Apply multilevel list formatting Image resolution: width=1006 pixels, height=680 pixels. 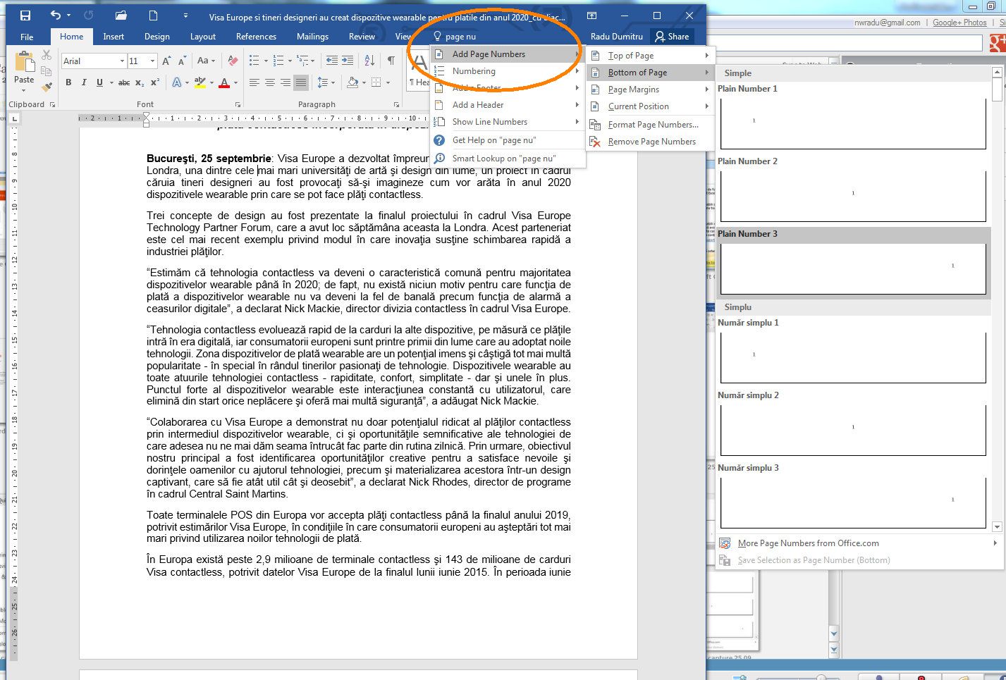coord(302,61)
